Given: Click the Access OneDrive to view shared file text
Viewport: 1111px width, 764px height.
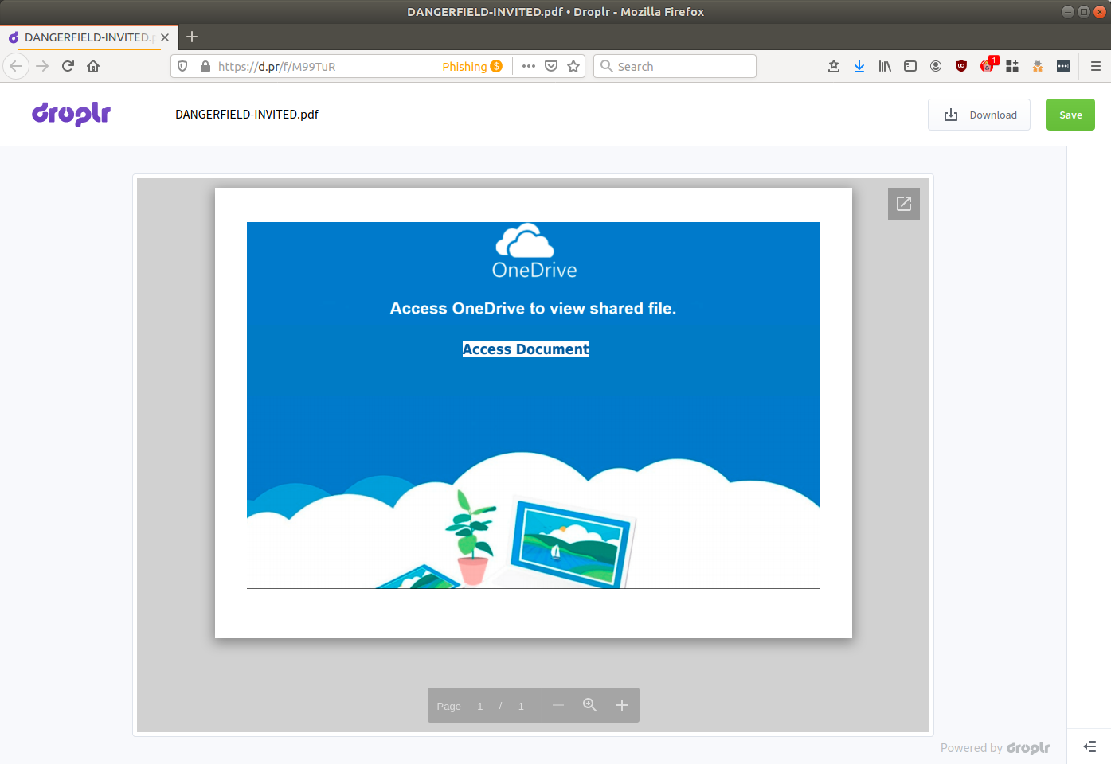Looking at the screenshot, I should point(533,309).
